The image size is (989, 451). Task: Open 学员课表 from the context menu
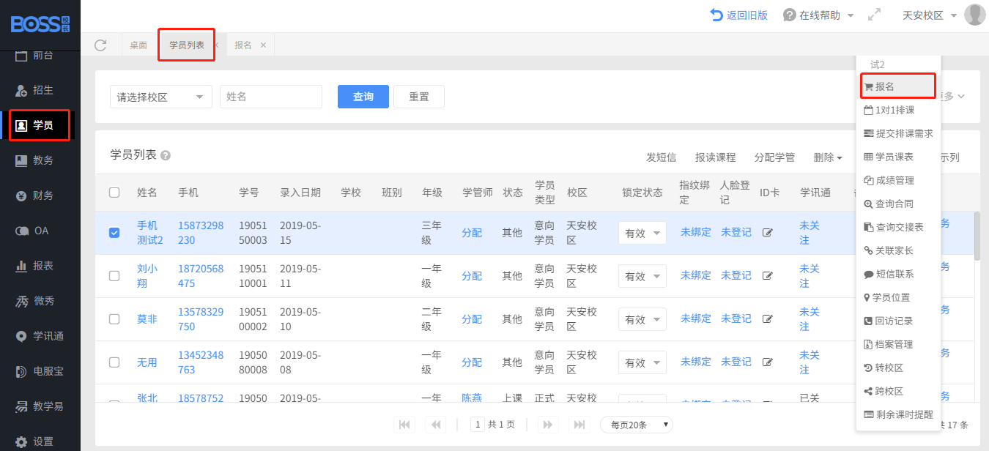tap(898, 157)
